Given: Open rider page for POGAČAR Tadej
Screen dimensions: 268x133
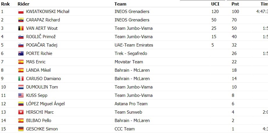Looking at the screenshot, I should 42,45.
